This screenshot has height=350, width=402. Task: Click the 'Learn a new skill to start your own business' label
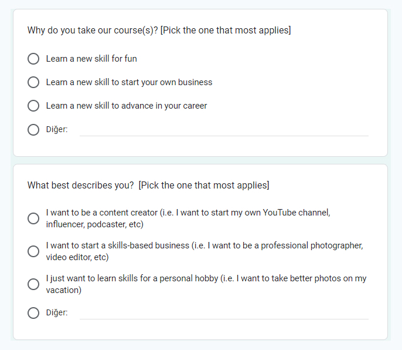pos(129,82)
